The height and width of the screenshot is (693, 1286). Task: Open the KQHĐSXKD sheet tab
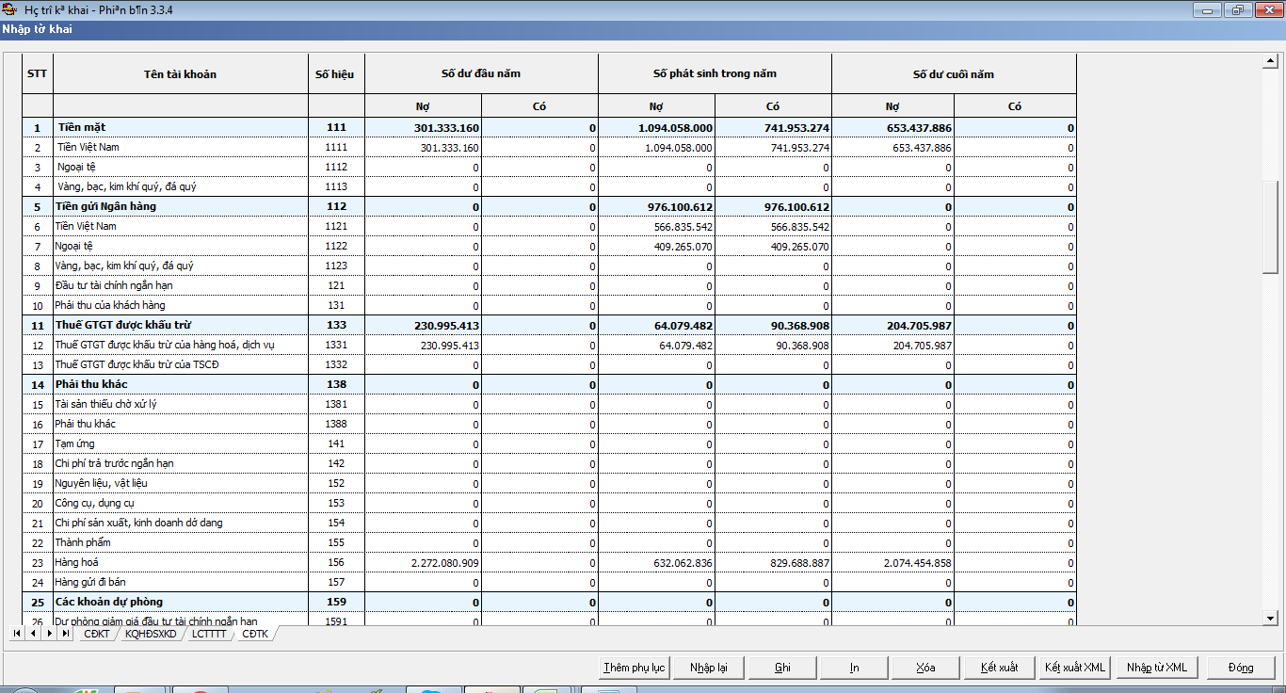pos(151,634)
